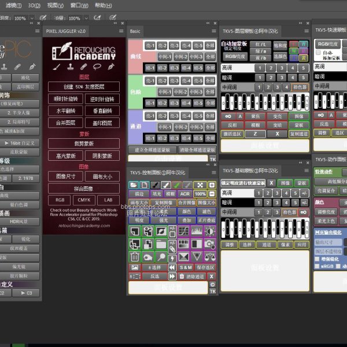347x347 pixels.
Task: Select the PIXEL JUGGLER v2.0 tab
Action: click(66, 31)
